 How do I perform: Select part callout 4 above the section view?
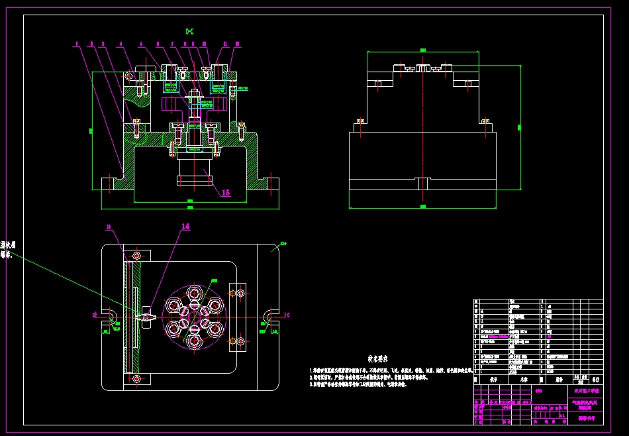point(121,44)
